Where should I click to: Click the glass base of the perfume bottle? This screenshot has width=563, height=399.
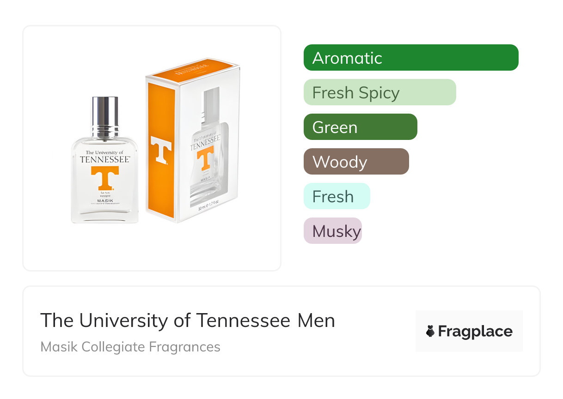pyautogui.click(x=105, y=214)
